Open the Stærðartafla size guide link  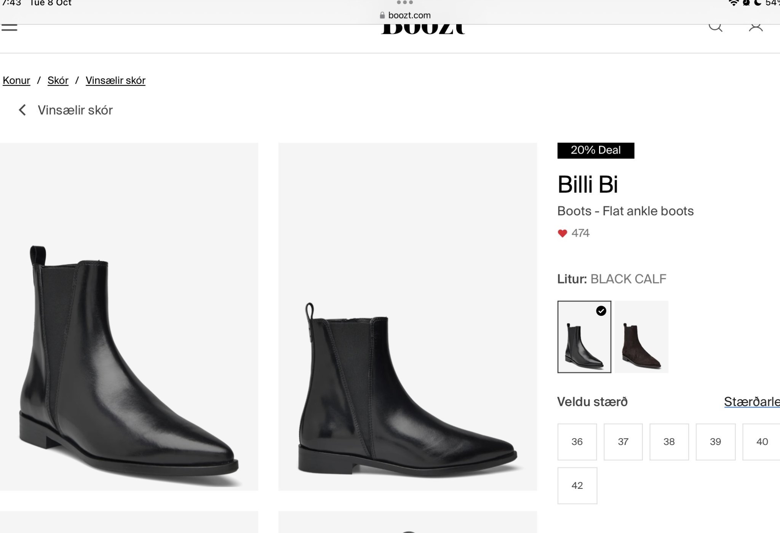coord(751,402)
